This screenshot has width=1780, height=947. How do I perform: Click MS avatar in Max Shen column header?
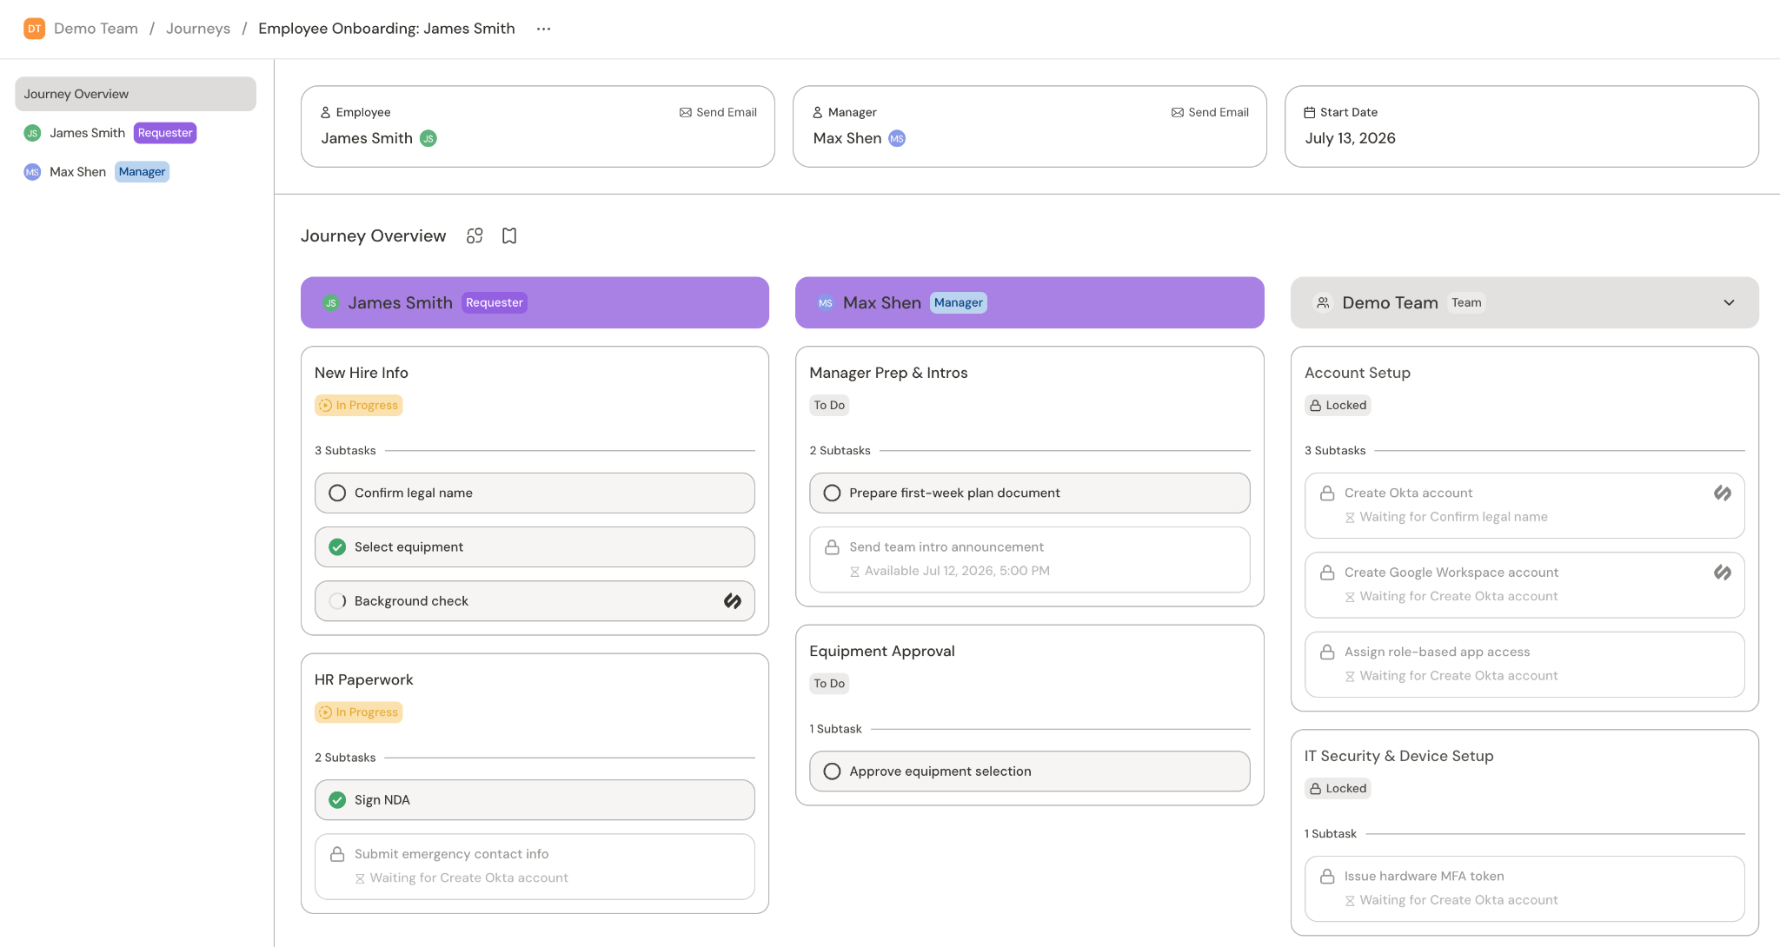point(826,303)
